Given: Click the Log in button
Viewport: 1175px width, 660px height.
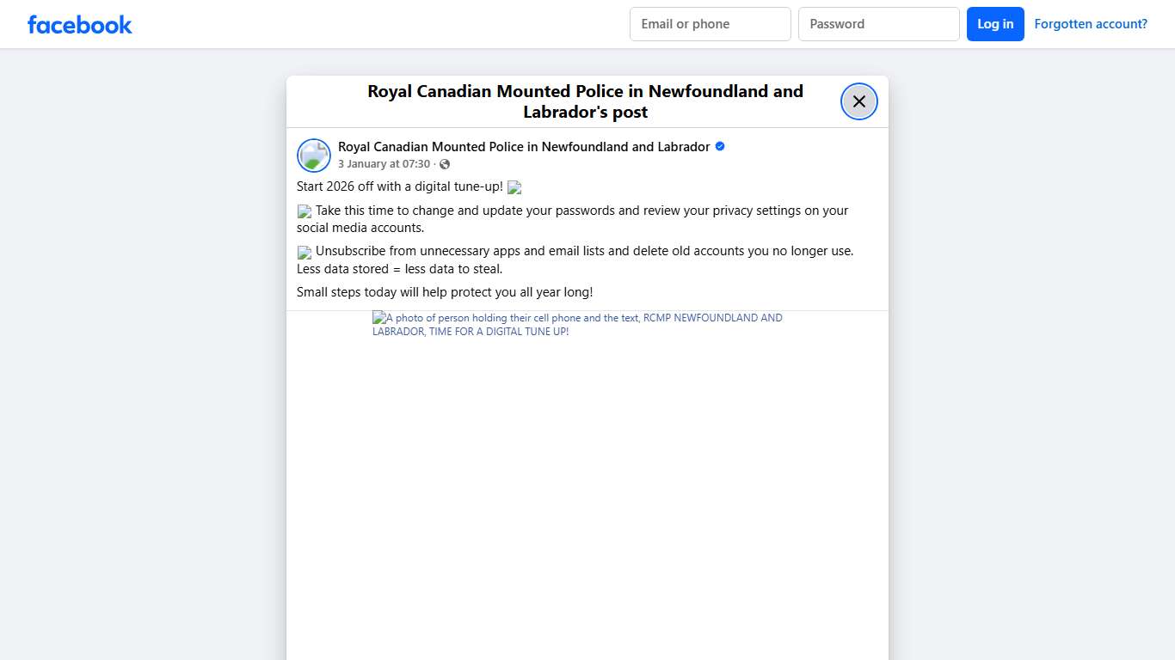Looking at the screenshot, I should [995, 24].
